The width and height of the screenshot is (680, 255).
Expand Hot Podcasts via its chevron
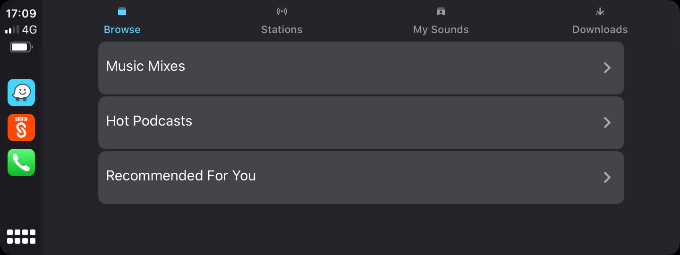point(607,123)
